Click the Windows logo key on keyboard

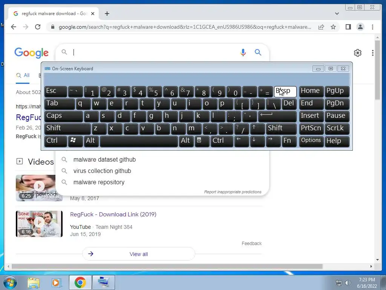(75, 141)
